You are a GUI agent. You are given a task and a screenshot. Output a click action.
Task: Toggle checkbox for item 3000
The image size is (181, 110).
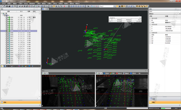point(7,17)
